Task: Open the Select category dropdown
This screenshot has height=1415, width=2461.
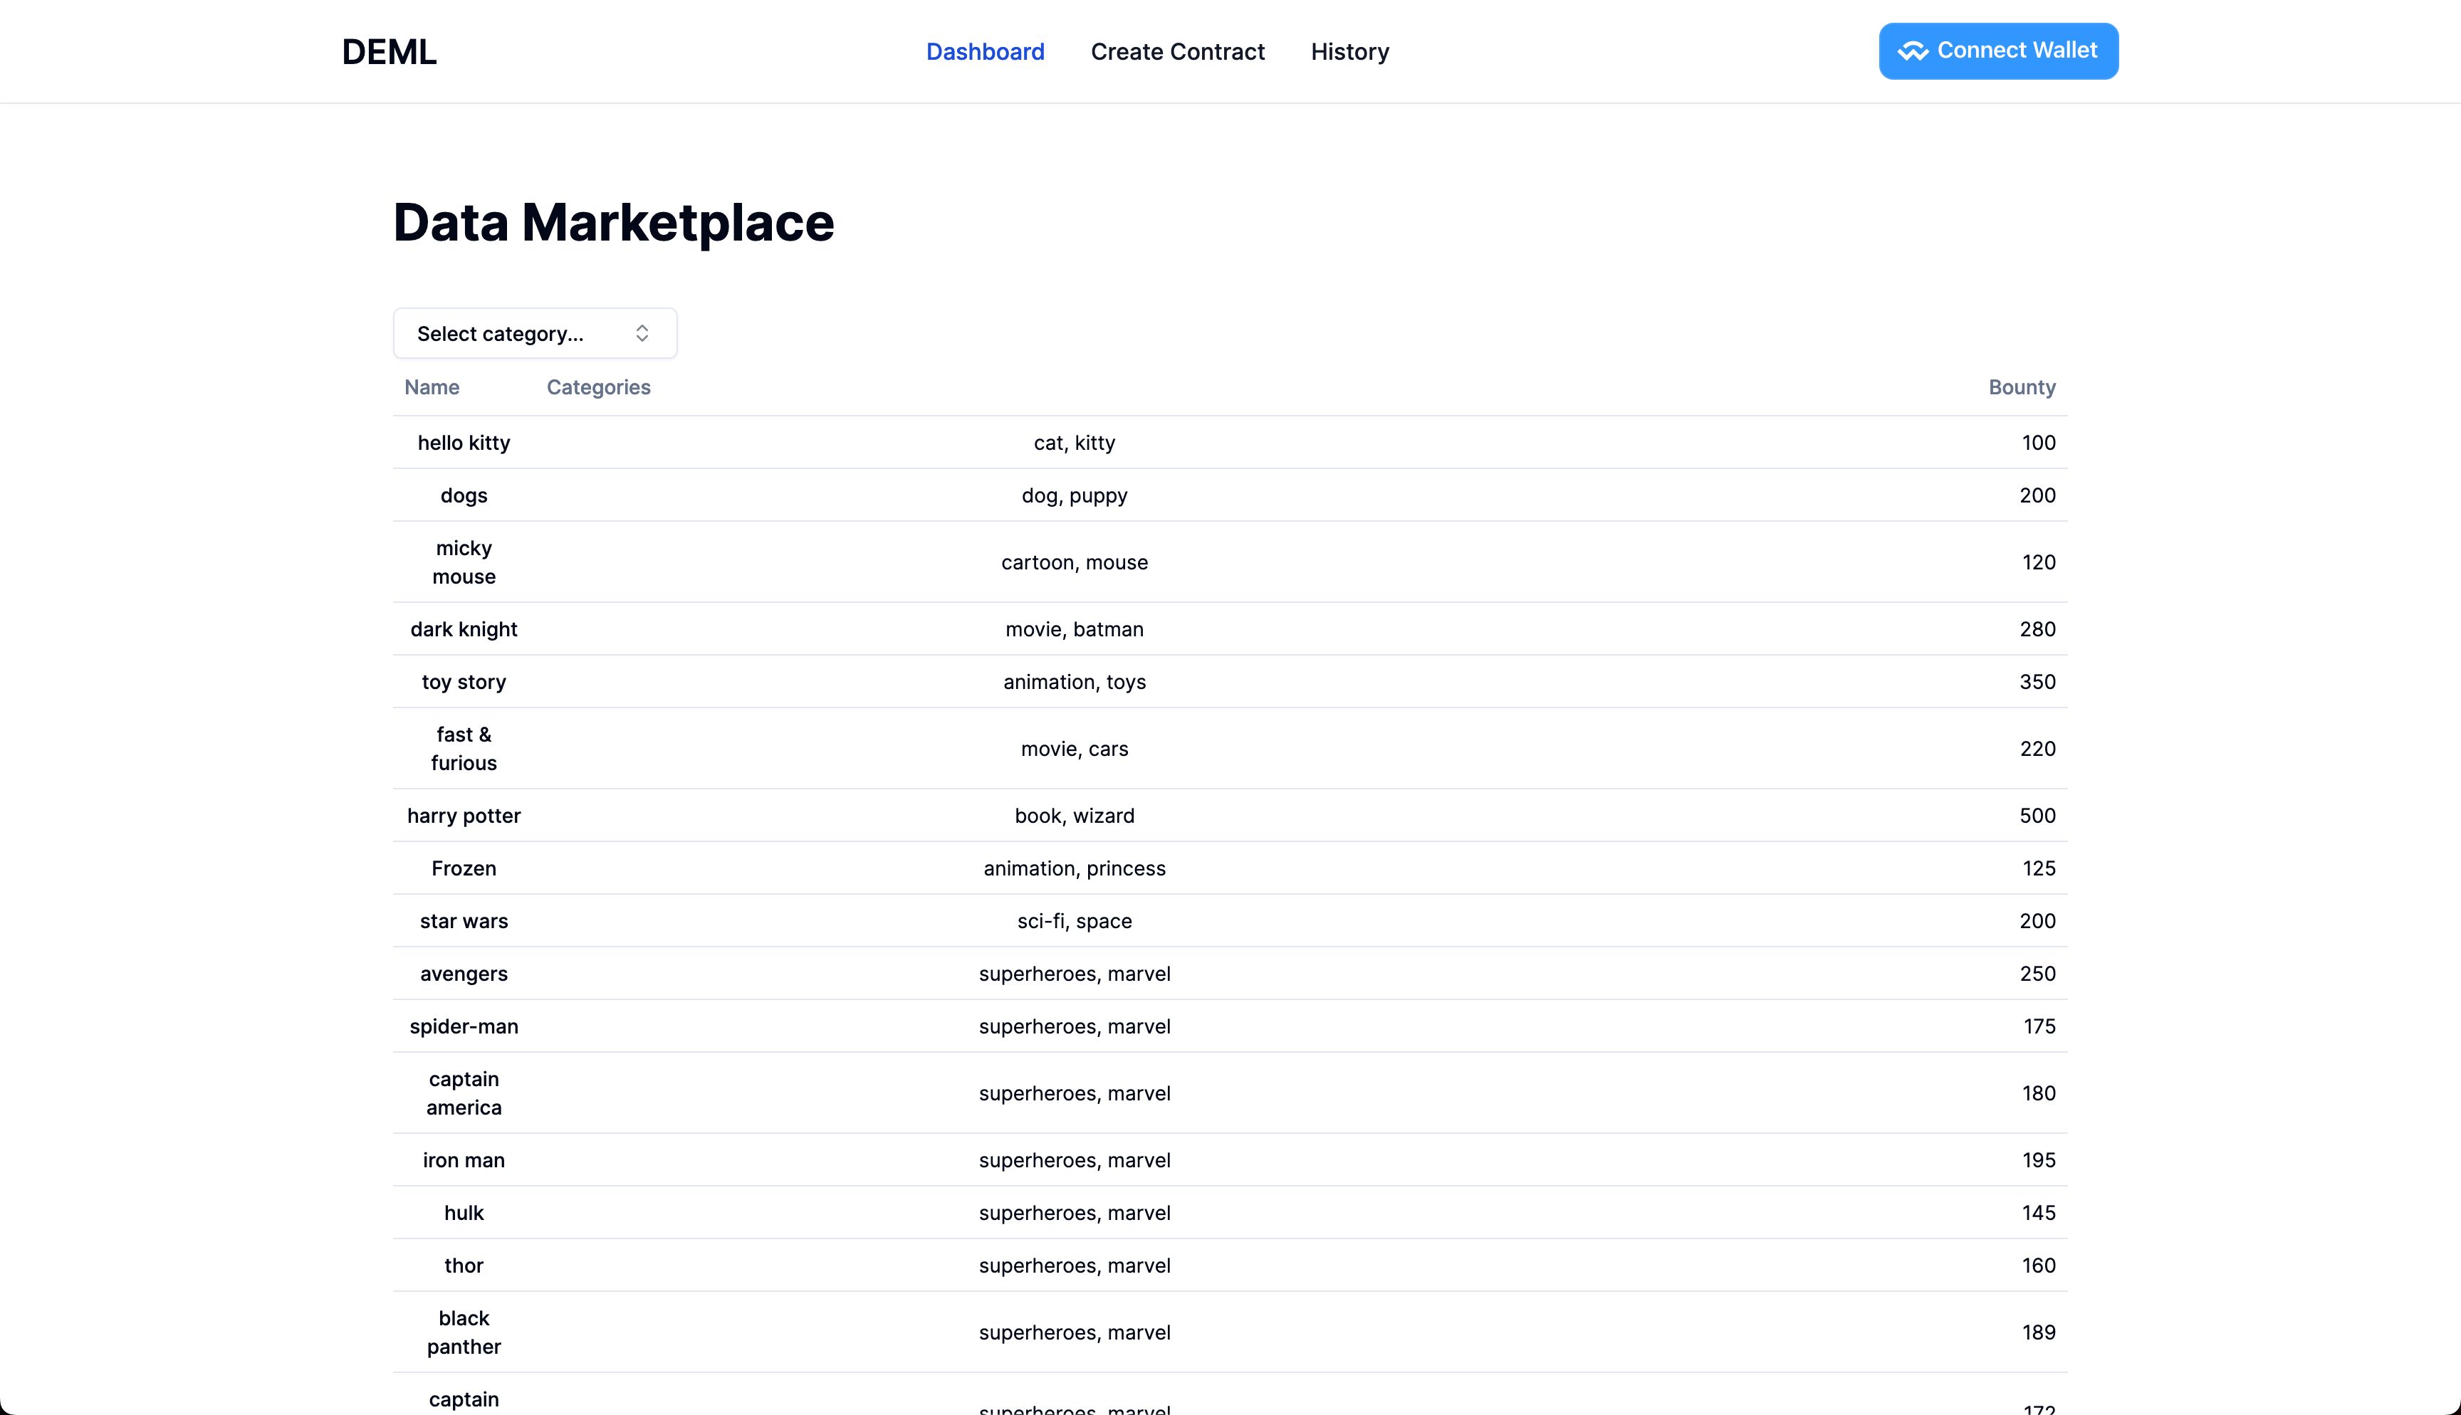Action: pyautogui.click(x=535, y=333)
